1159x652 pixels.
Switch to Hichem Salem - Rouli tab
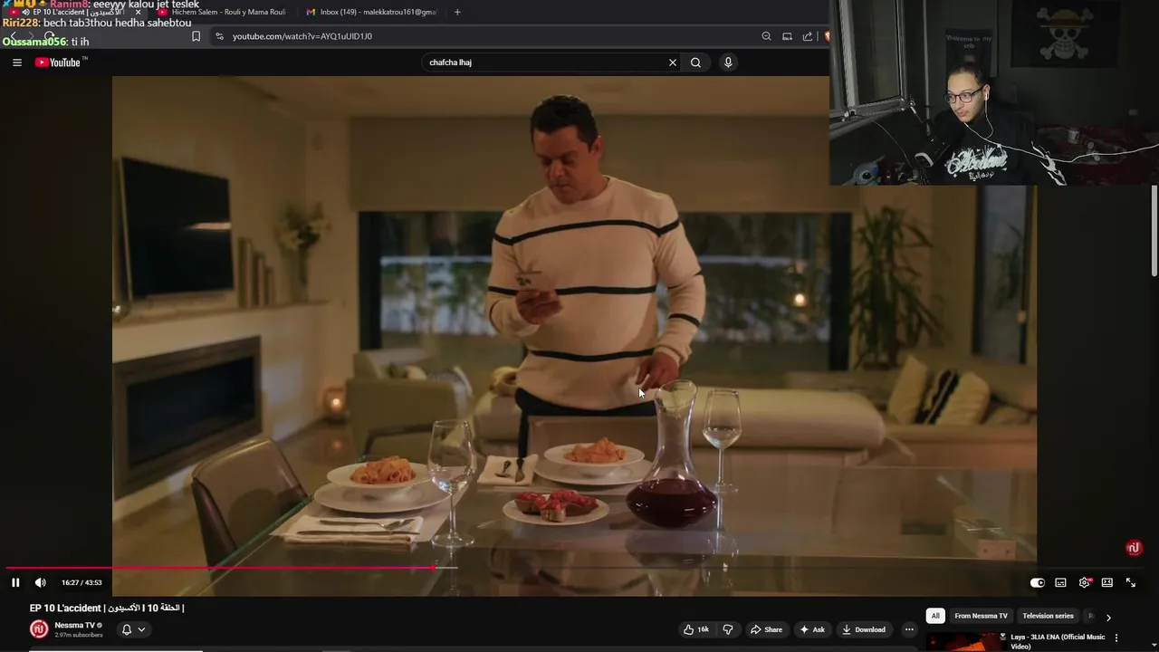pyautogui.click(x=222, y=12)
